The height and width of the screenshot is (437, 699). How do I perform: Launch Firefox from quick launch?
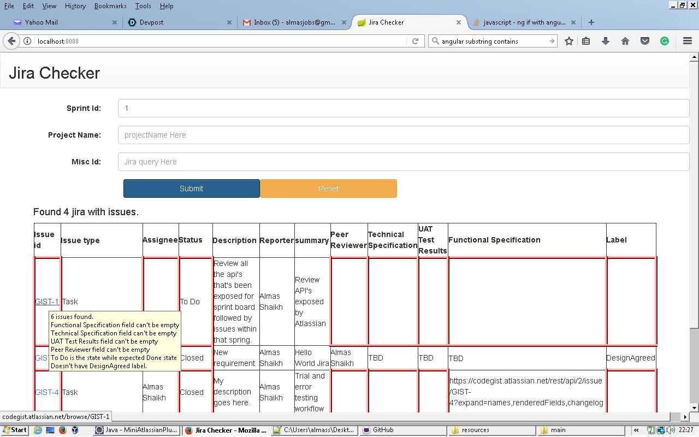(x=62, y=430)
